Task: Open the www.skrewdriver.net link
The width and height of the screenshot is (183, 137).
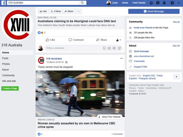Action: click(x=144, y=56)
